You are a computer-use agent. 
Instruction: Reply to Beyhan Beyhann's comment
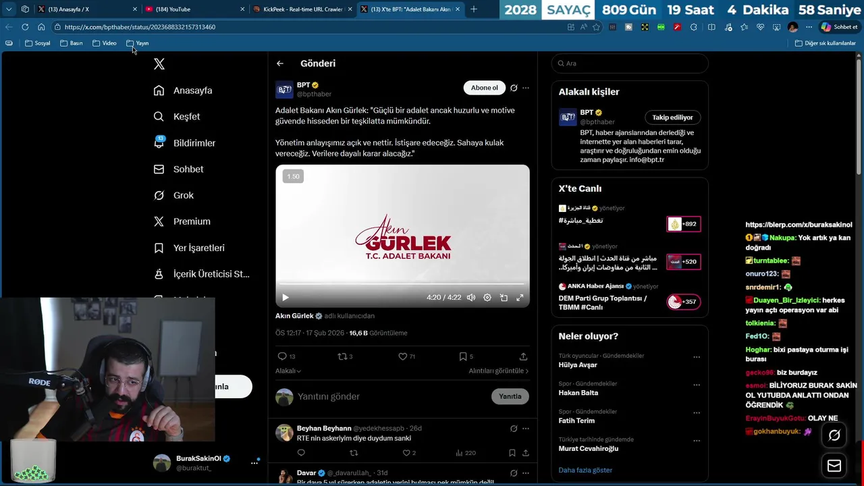click(x=301, y=453)
